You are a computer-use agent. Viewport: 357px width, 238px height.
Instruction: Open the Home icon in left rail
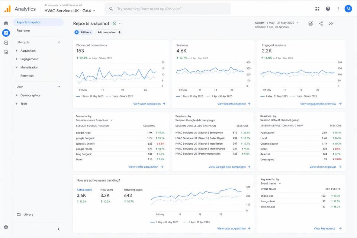tap(6, 23)
